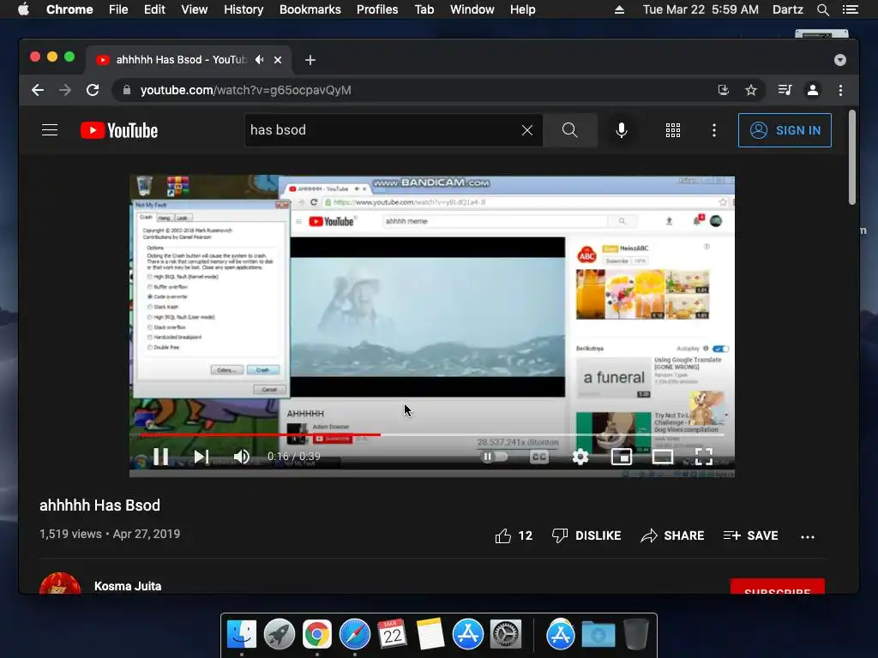
Task: Go back with the browser back arrow
Action: (x=38, y=90)
